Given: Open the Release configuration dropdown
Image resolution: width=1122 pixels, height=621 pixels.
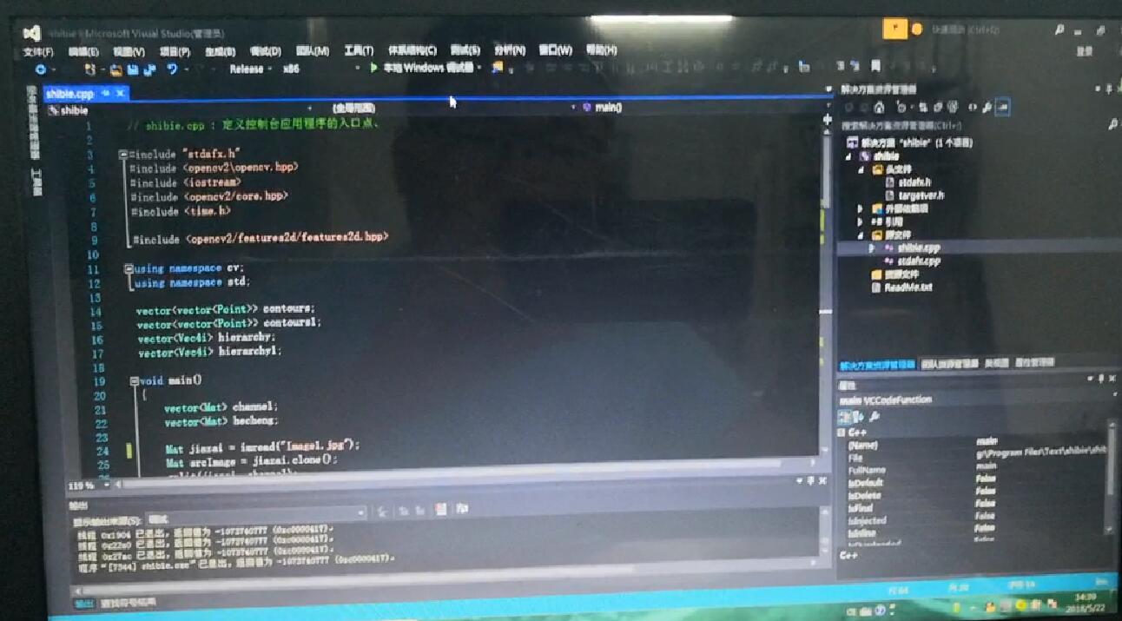Looking at the screenshot, I should coord(251,69).
